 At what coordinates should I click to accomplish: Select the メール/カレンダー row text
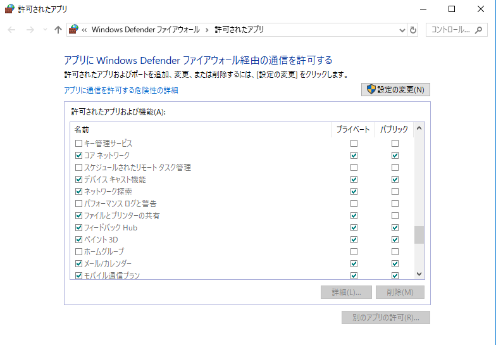click(108, 263)
